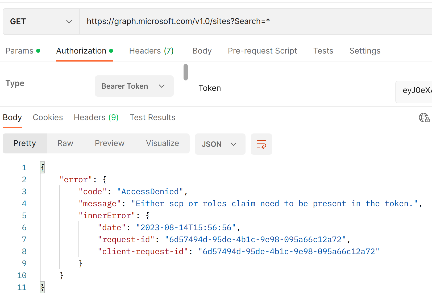Open the response Cookies tab
This screenshot has width=432, height=301.
48,117
